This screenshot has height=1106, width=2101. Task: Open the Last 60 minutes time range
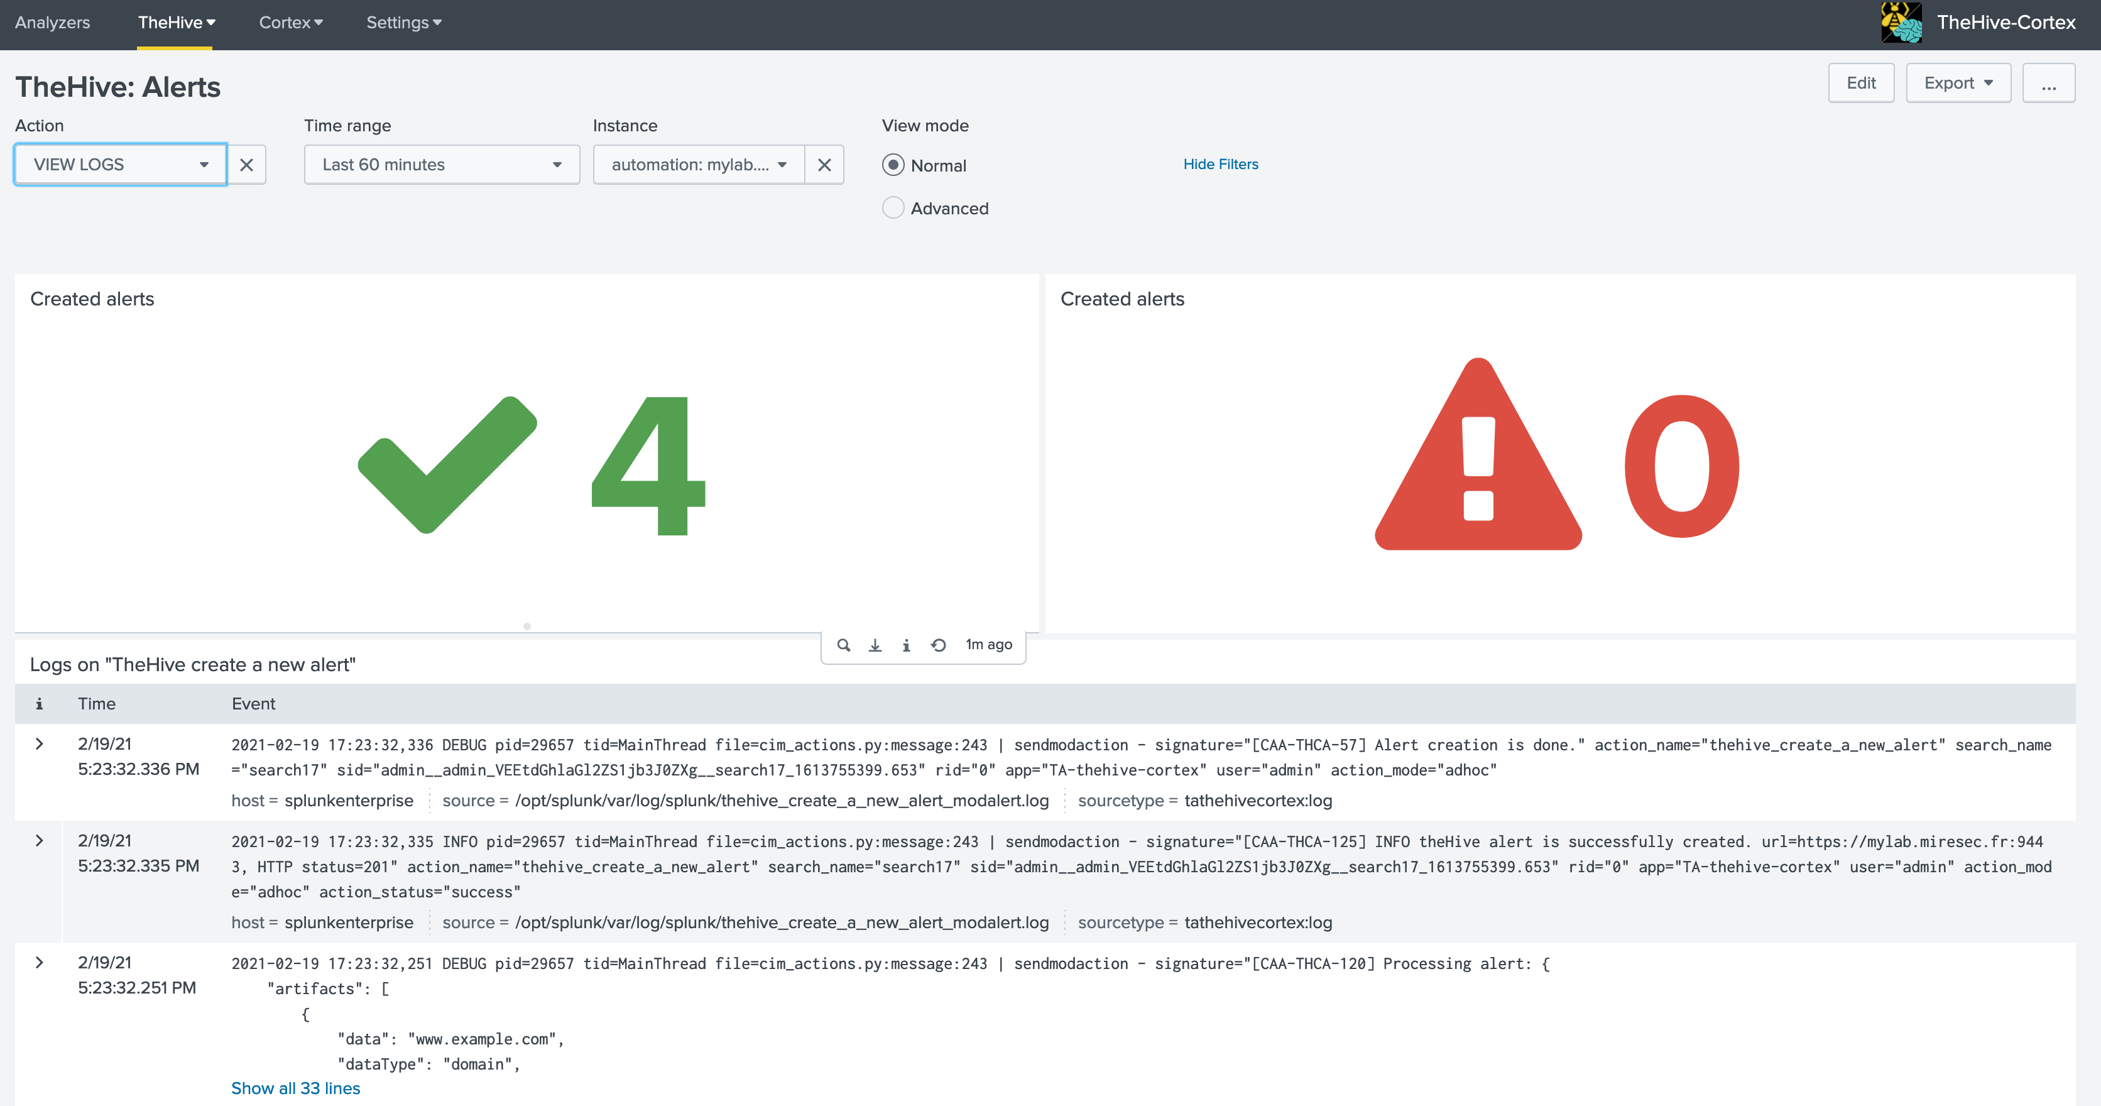point(441,165)
